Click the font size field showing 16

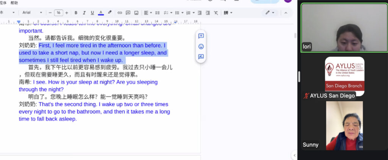[x=58, y=13]
